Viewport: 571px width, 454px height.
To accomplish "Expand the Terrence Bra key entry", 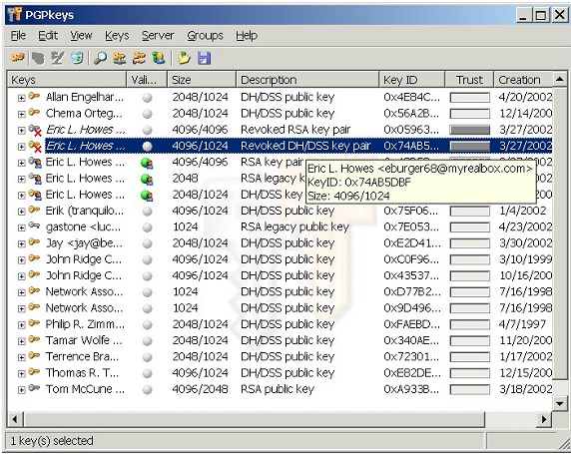I will (x=22, y=357).
